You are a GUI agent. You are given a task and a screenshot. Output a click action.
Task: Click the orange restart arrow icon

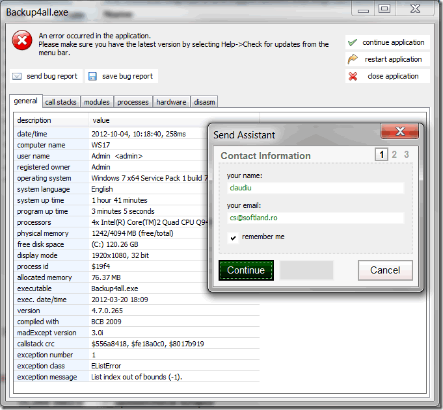point(353,59)
